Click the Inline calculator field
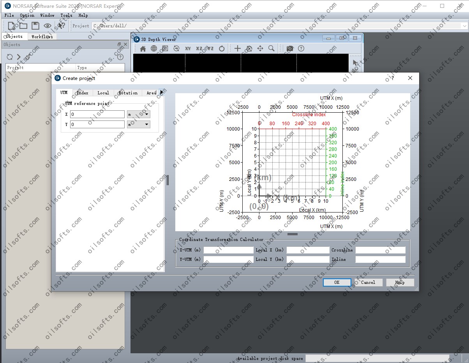469x363 pixels. 380,259
